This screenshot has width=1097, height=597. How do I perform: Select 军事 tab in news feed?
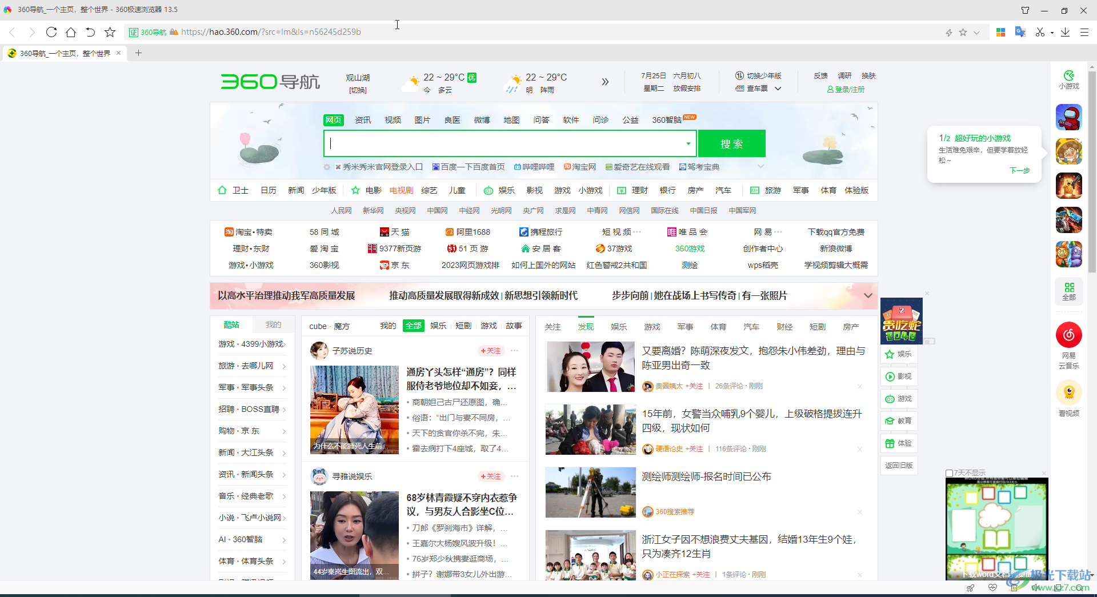(x=685, y=327)
